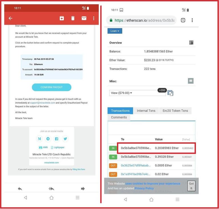219x209 pixels.
Task: Click the 0.39328 Ether value cell
Action: (164, 157)
